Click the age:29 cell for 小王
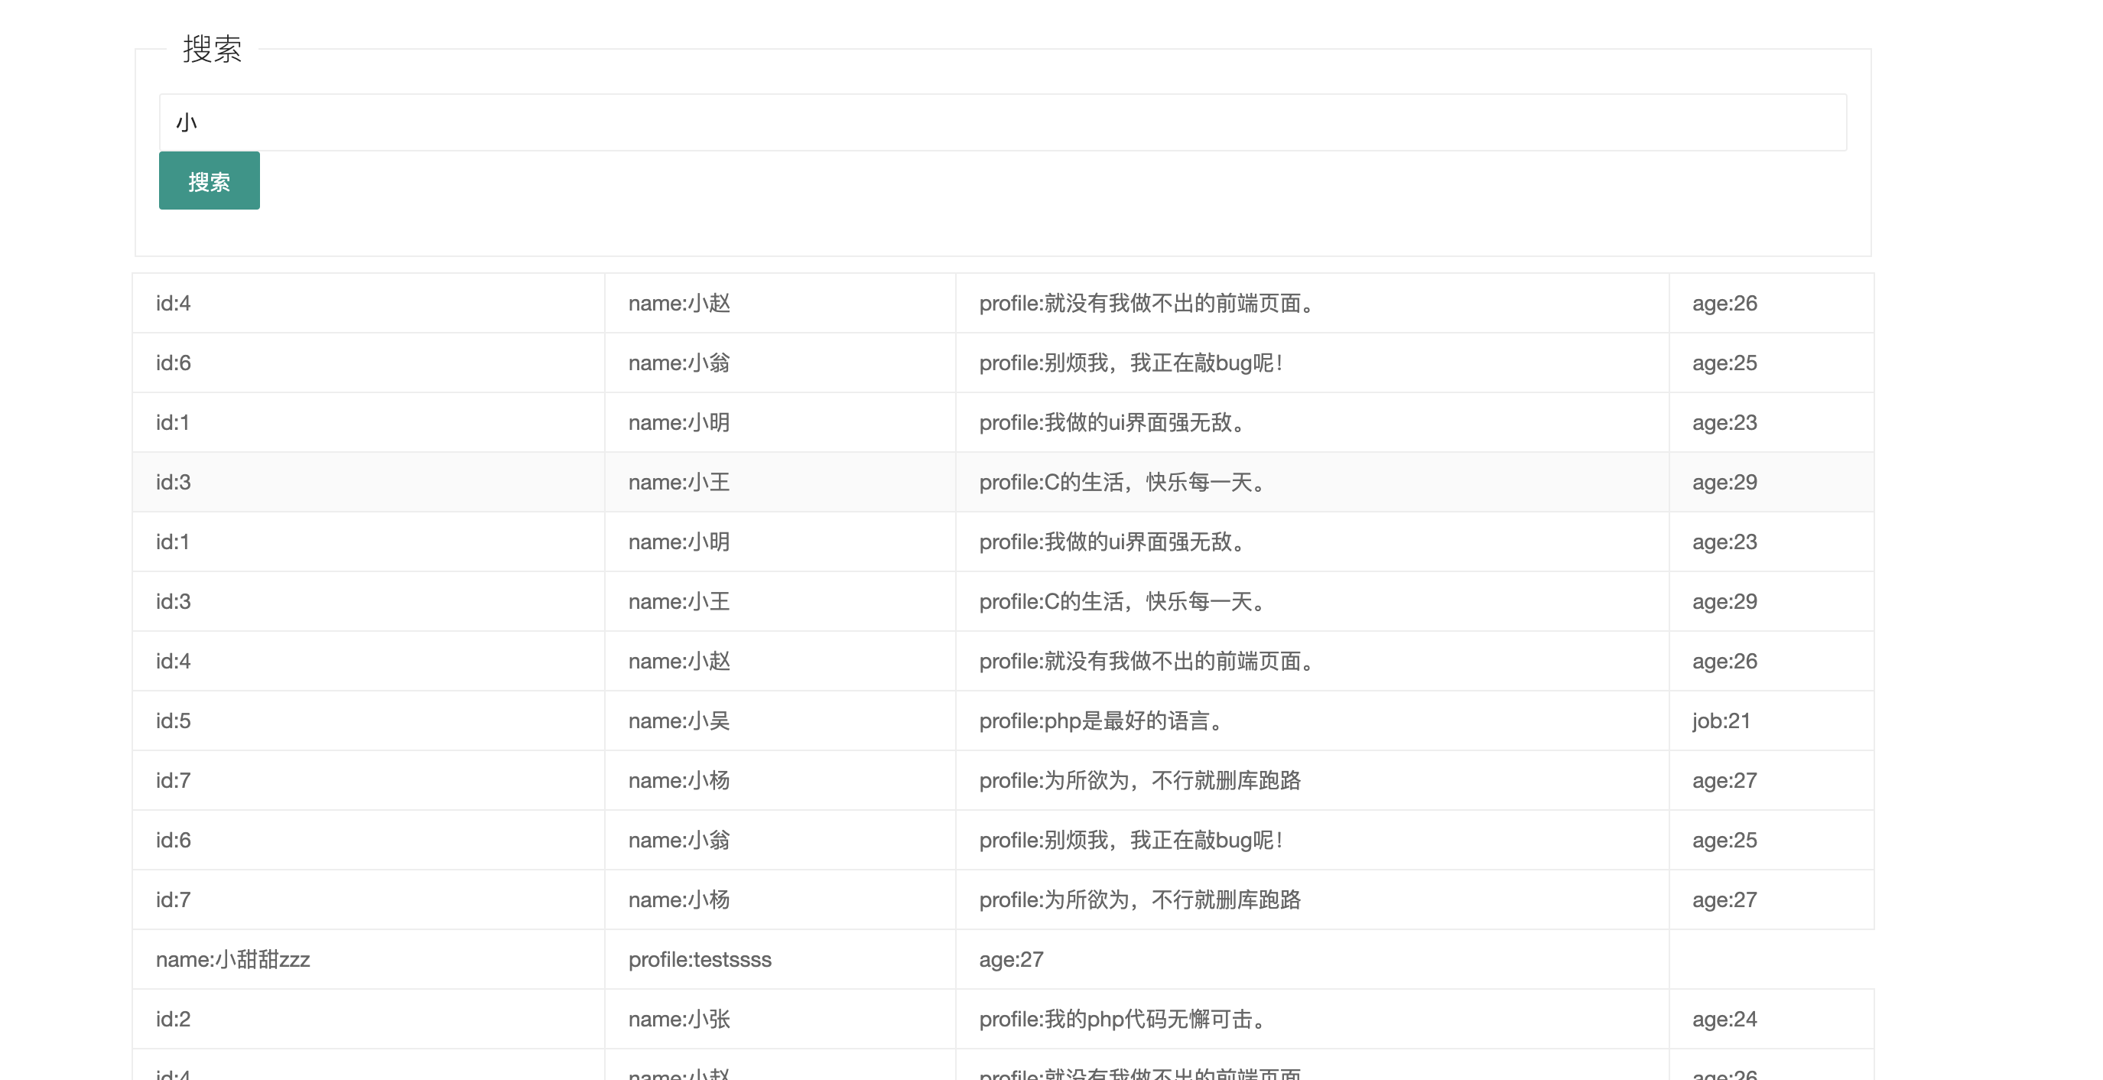The image size is (2103, 1080). coord(1724,482)
